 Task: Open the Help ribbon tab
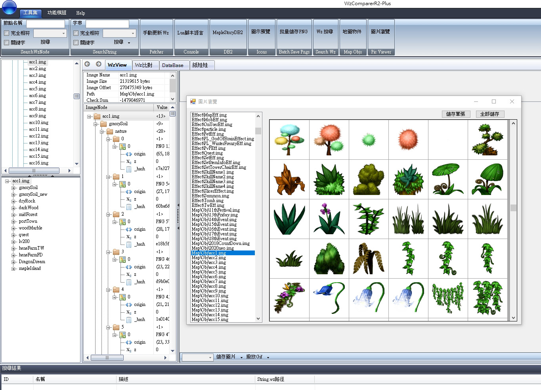coord(80,13)
